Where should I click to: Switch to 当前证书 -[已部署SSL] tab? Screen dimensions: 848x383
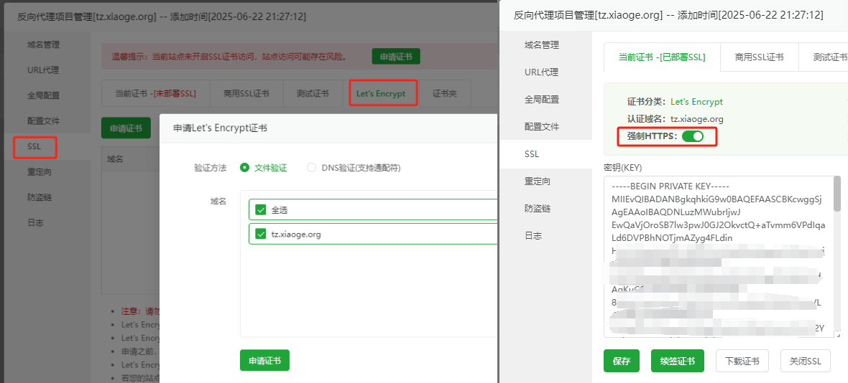[x=662, y=57]
